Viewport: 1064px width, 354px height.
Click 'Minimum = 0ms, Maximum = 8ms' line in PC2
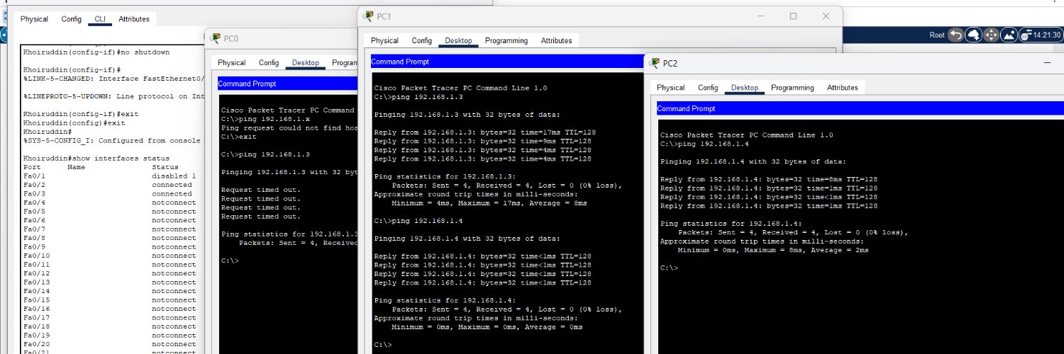pyautogui.click(x=773, y=250)
